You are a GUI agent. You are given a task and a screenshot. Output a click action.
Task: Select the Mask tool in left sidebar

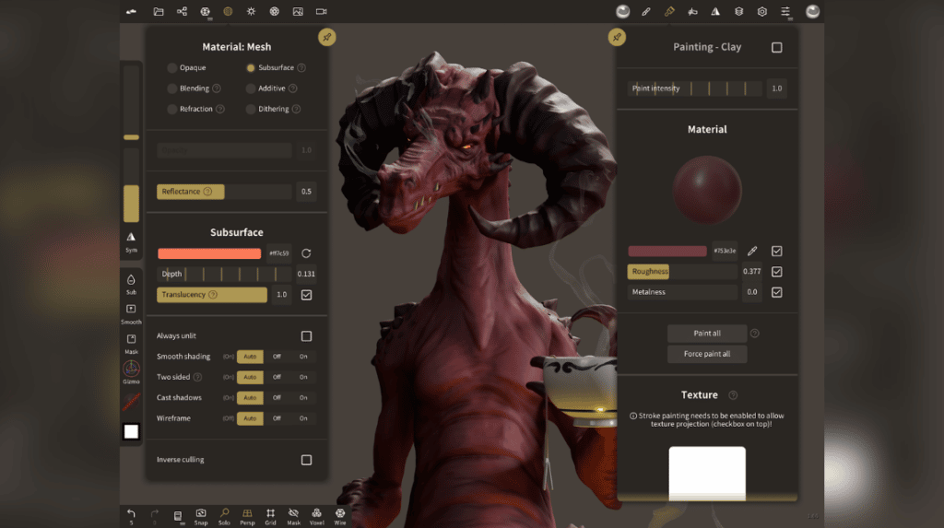click(131, 344)
